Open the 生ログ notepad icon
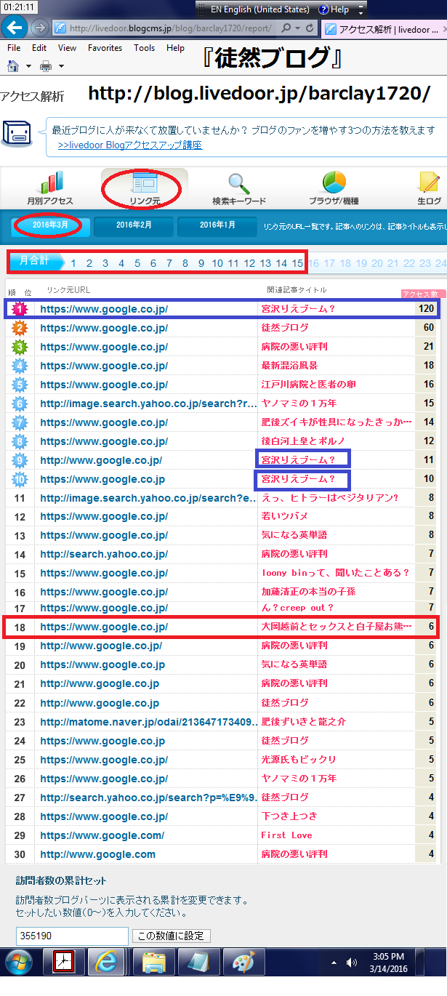The image size is (447, 996). 429,182
